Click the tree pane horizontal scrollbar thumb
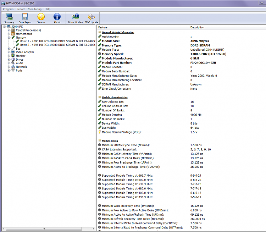 [x=44, y=229]
